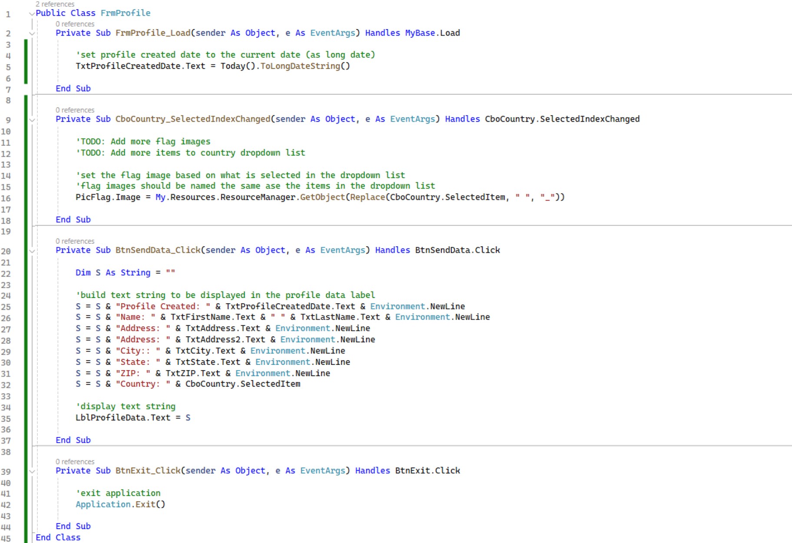Collapse the FrmProfile class definition

pos(32,14)
